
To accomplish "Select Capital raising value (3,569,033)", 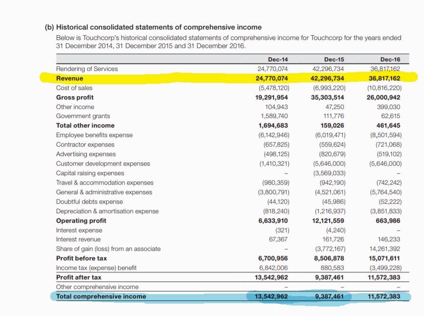I will tap(329, 173).
